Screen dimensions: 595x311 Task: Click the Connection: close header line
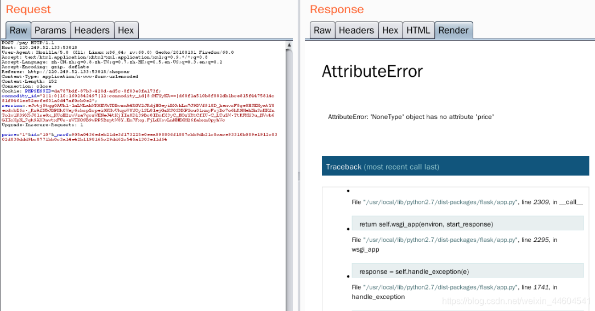coord(26,86)
